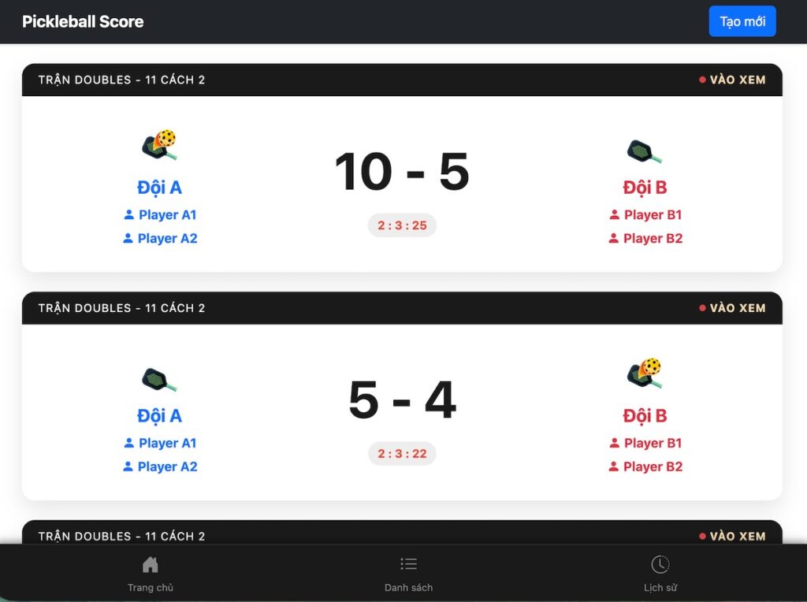Open VÀO XEM on the third match card
Image resolution: width=807 pixels, height=602 pixels.
733,536
